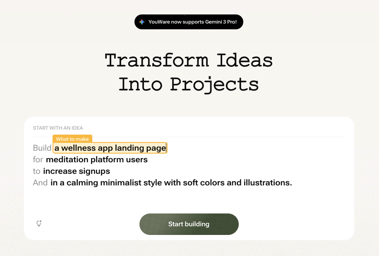The image size is (379, 256).
Task: Click the gray 'to' prompt word
Action: [x=37, y=171]
